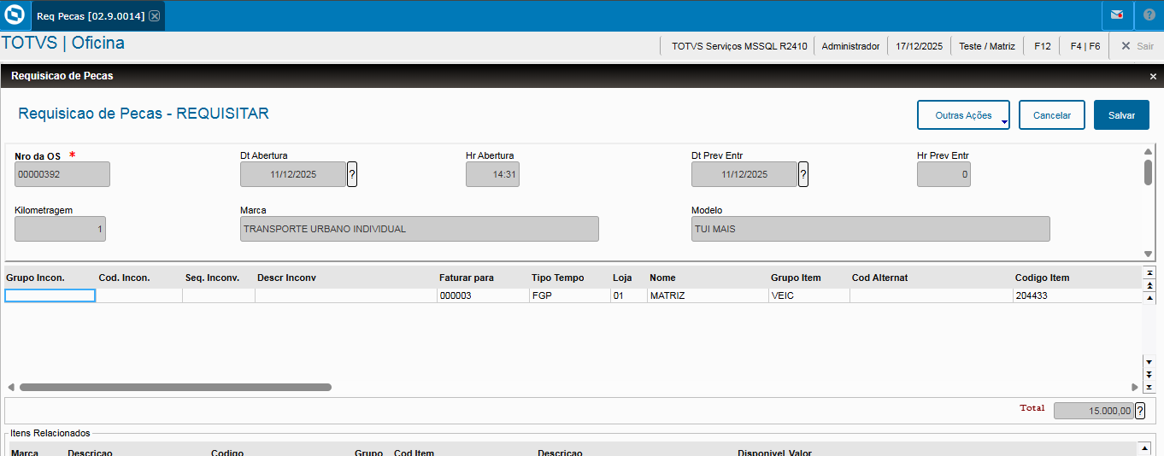Click the MATRIZ Nome cell

[708, 295]
